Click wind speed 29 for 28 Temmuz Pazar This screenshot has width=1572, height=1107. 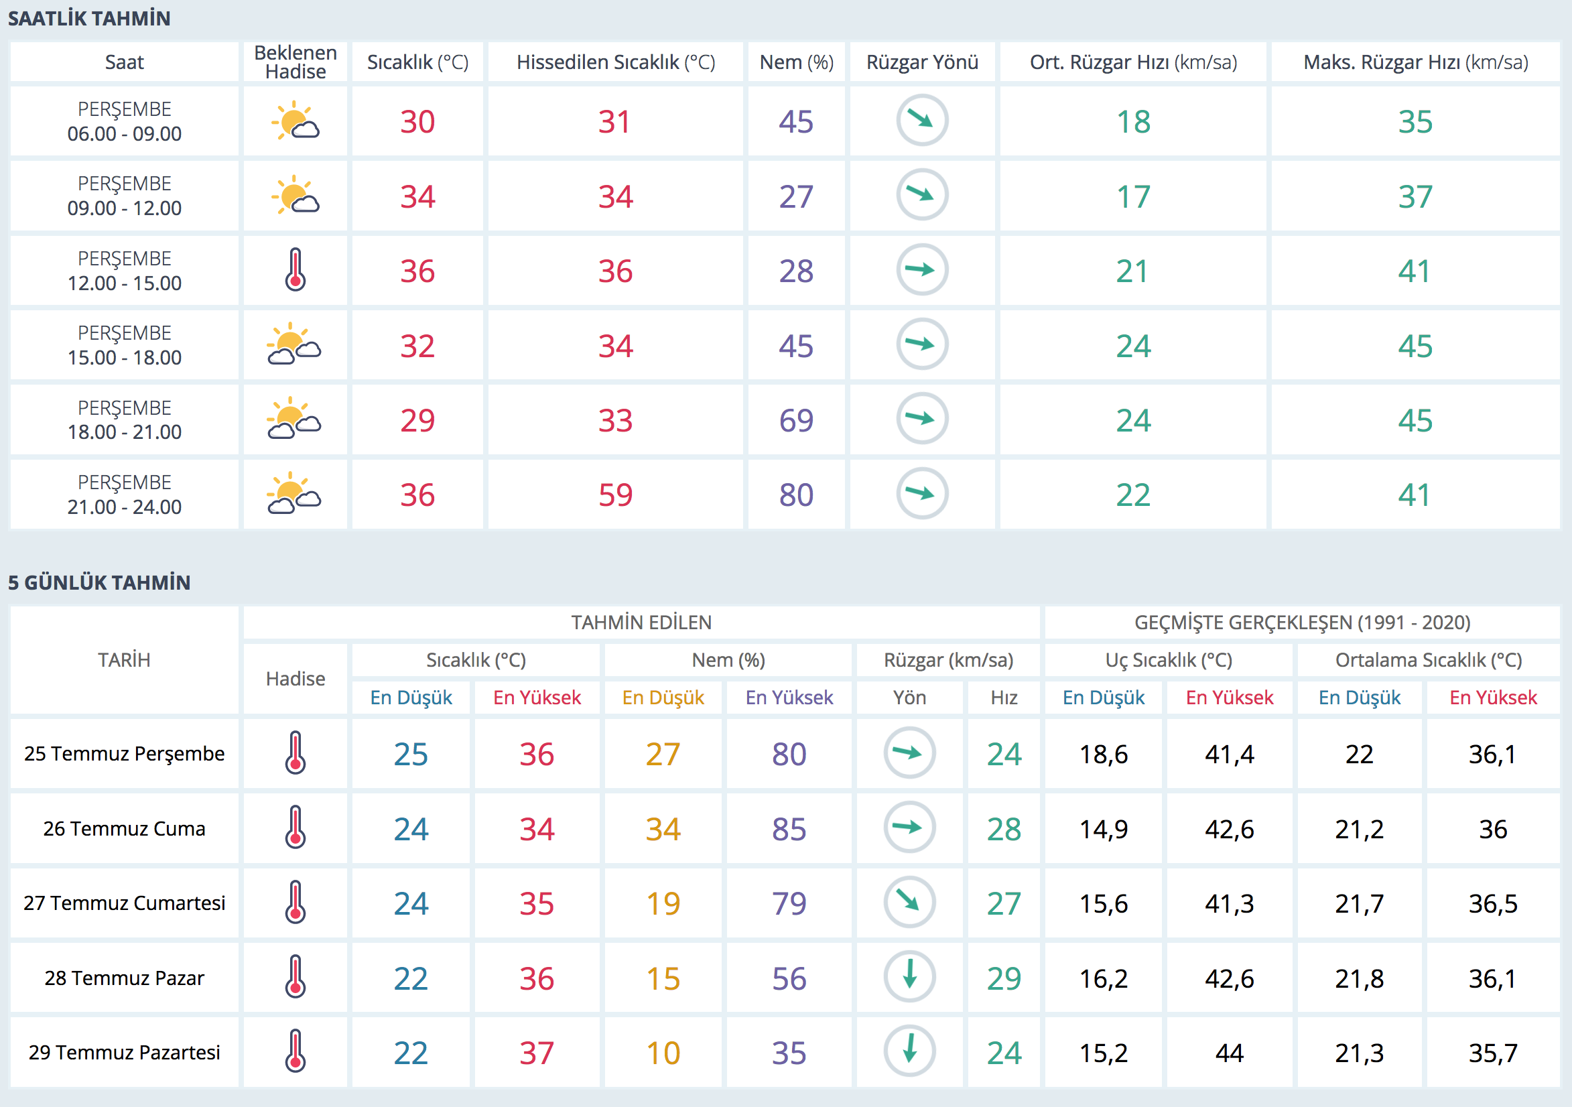click(1004, 978)
